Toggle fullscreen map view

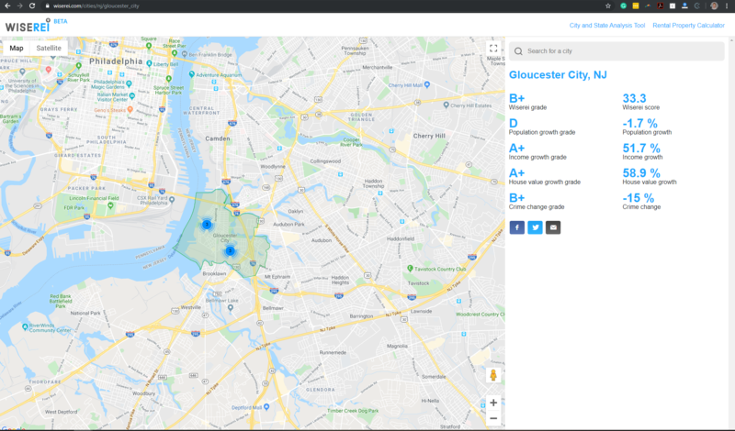pyautogui.click(x=493, y=49)
